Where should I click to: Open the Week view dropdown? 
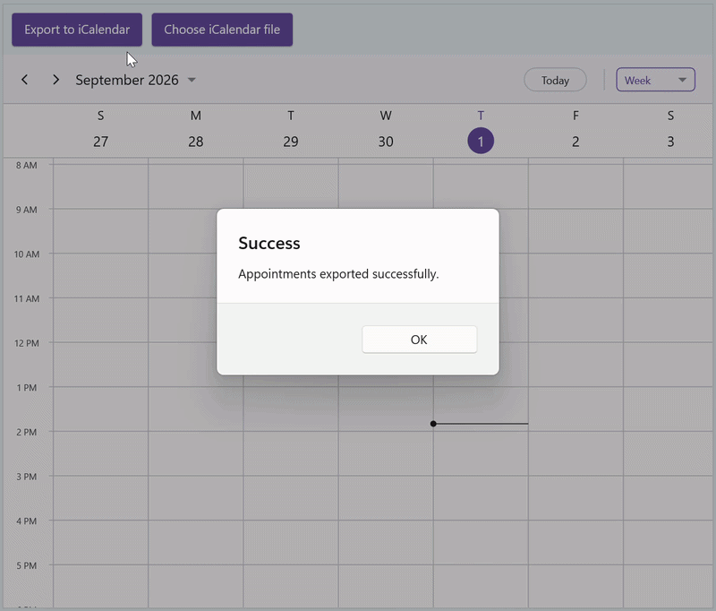click(655, 80)
